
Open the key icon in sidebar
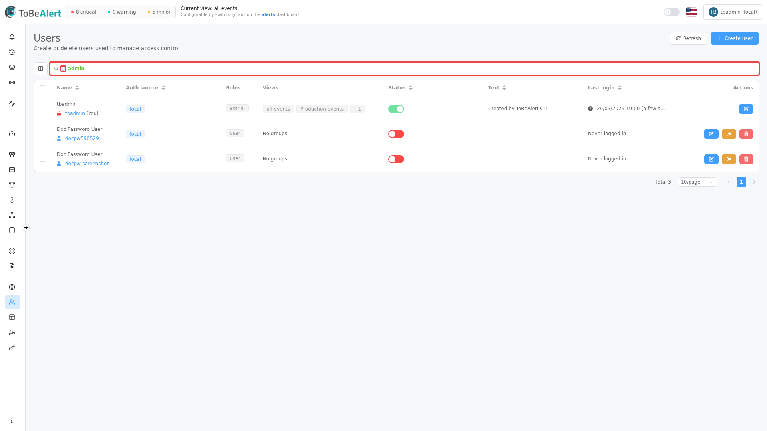click(x=12, y=348)
